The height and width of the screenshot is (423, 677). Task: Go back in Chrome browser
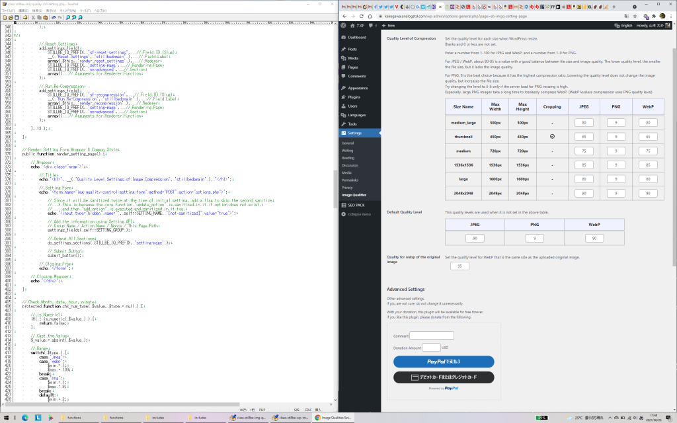344,16
